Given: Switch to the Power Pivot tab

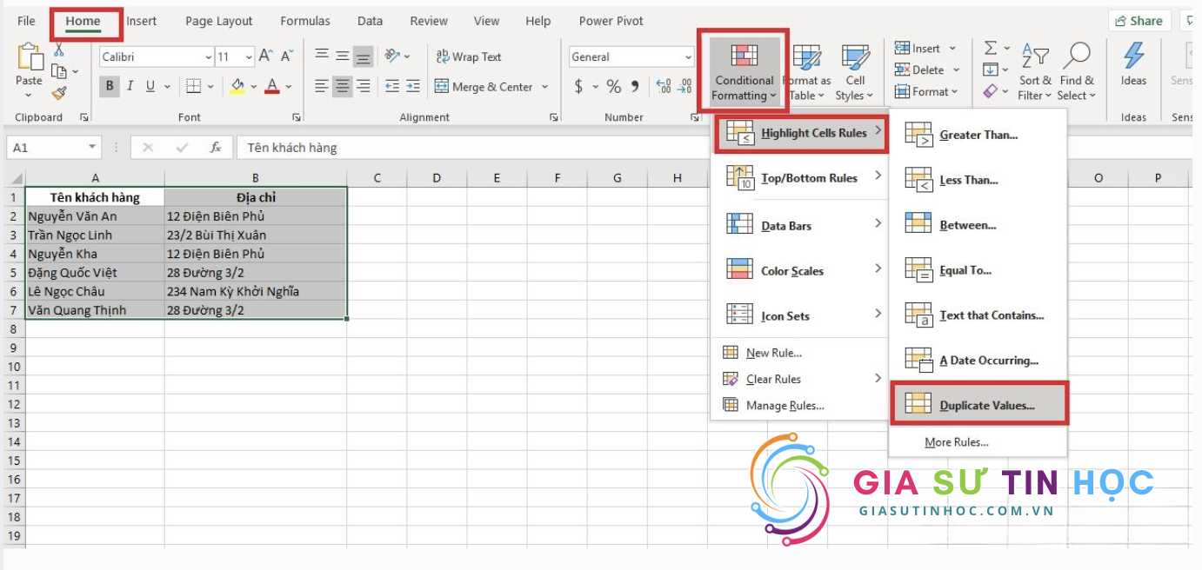Looking at the screenshot, I should pyautogui.click(x=612, y=21).
